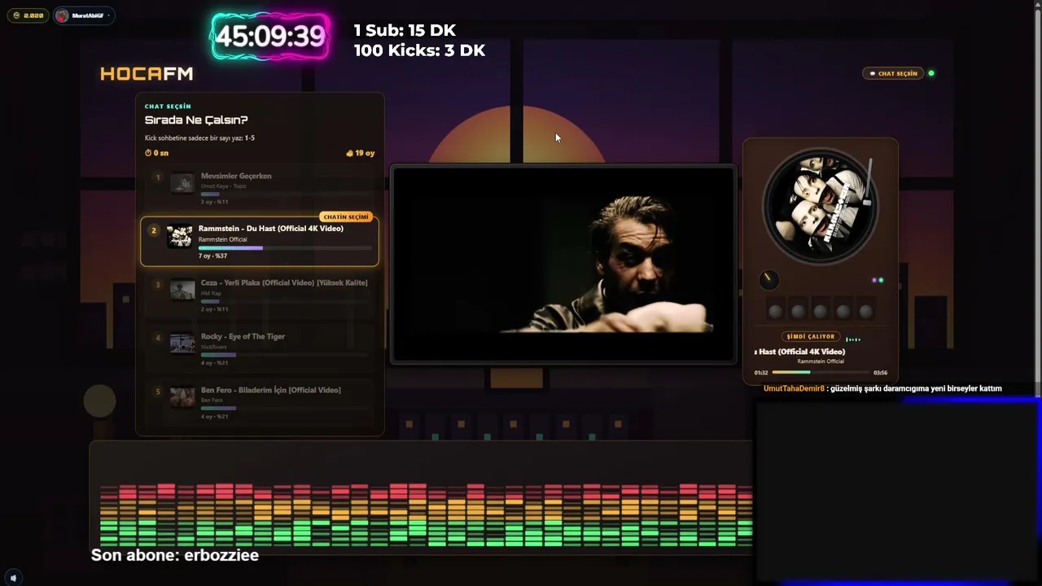Click the number 1 badge in the vote list
The height and width of the screenshot is (586, 1042).
point(158,177)
